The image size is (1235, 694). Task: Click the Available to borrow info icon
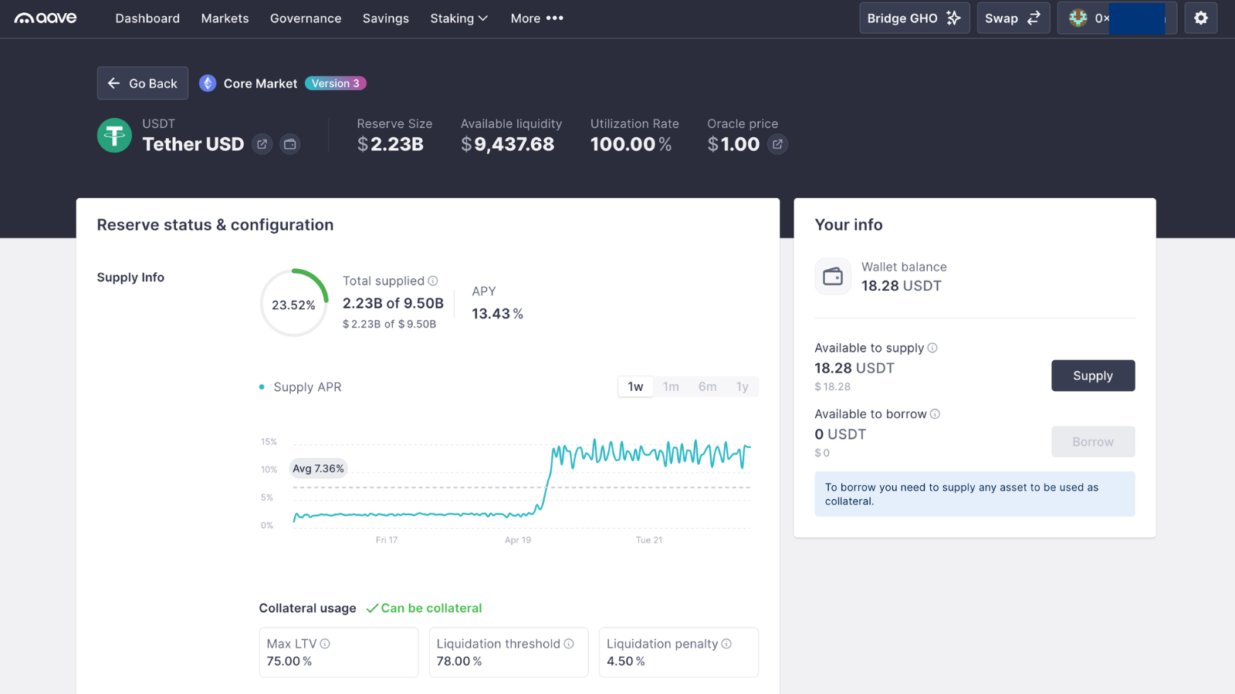[x=935, y=414]
